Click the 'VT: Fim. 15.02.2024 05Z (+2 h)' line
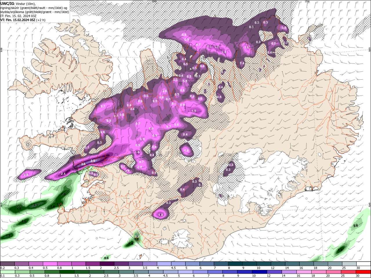This screenshot has height=278, width=371. (23, 20)
